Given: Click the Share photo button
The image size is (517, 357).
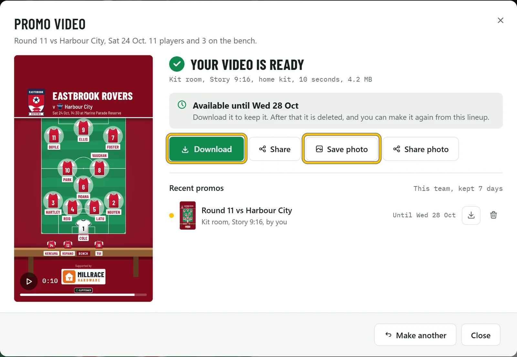Looking at the screenshot, I should click(x=421, y=149).
